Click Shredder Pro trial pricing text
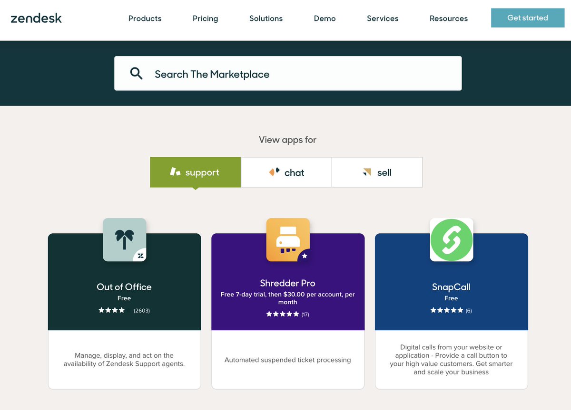Viewport: 571px width, 410px height. pos(288,298)
